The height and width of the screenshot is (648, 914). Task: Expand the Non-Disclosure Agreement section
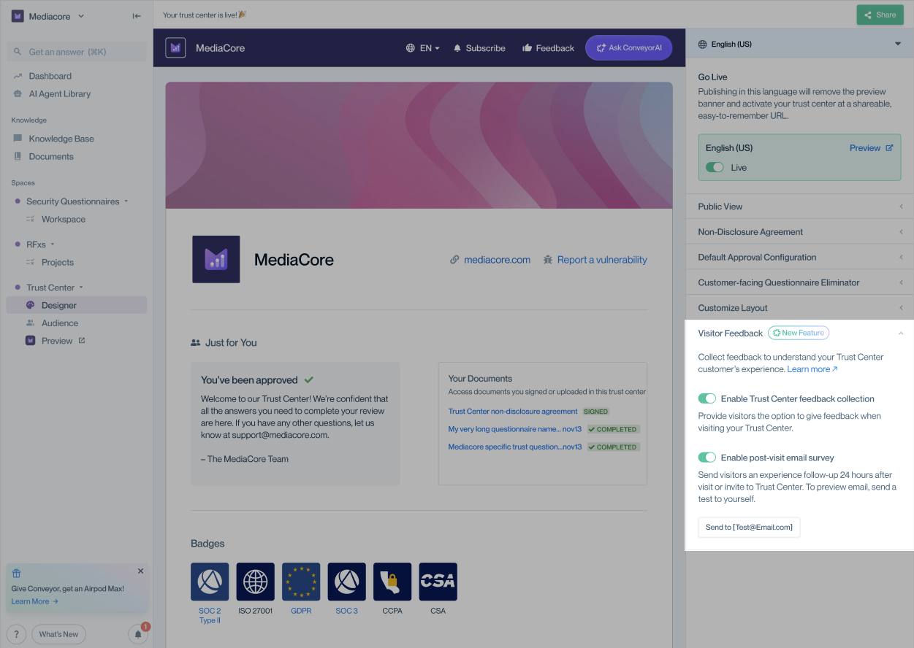coord(800,232)
